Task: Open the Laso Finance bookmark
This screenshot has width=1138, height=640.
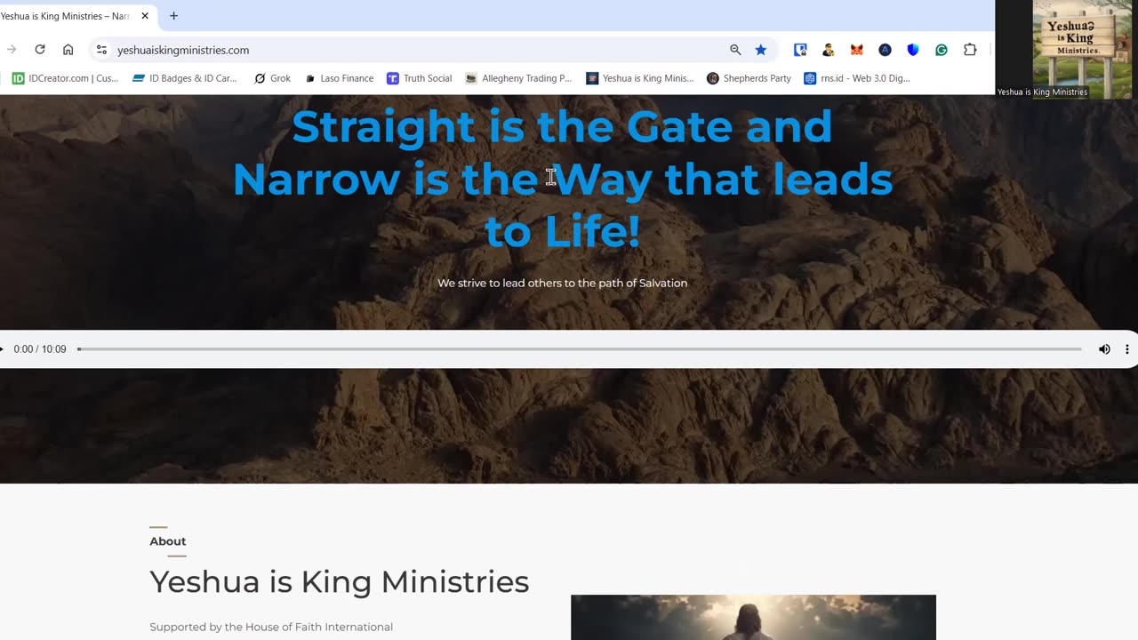Action: click(339, 78)
